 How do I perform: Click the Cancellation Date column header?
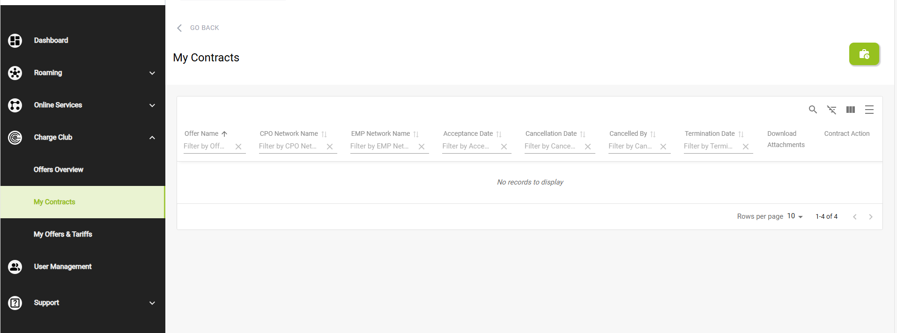551,133
